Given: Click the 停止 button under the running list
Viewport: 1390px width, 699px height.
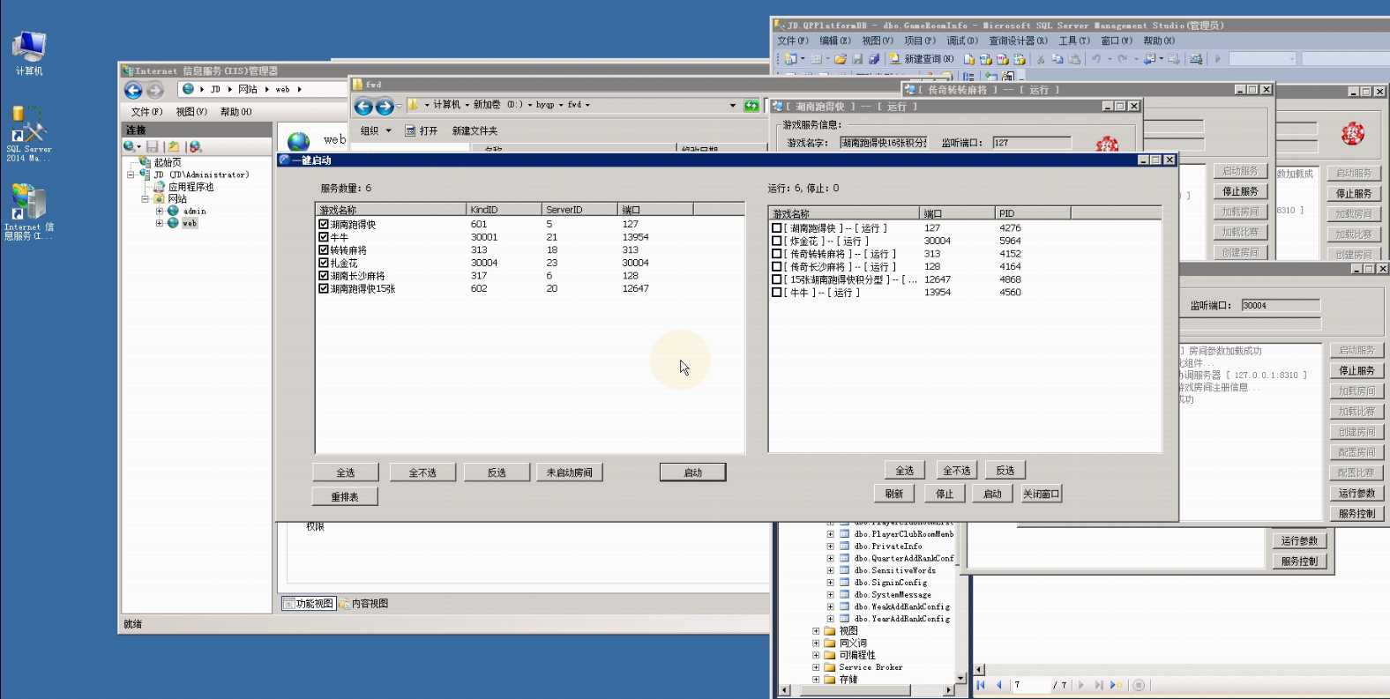Looking at the screenshot, I should [x=945, y=494].
